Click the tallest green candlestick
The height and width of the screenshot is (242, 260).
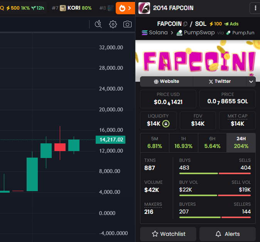pyautogui.click(x=32, y=174)
